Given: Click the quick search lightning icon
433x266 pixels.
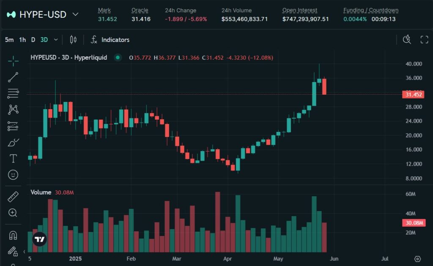Looking at the screenshot, I should pos(407,39).
